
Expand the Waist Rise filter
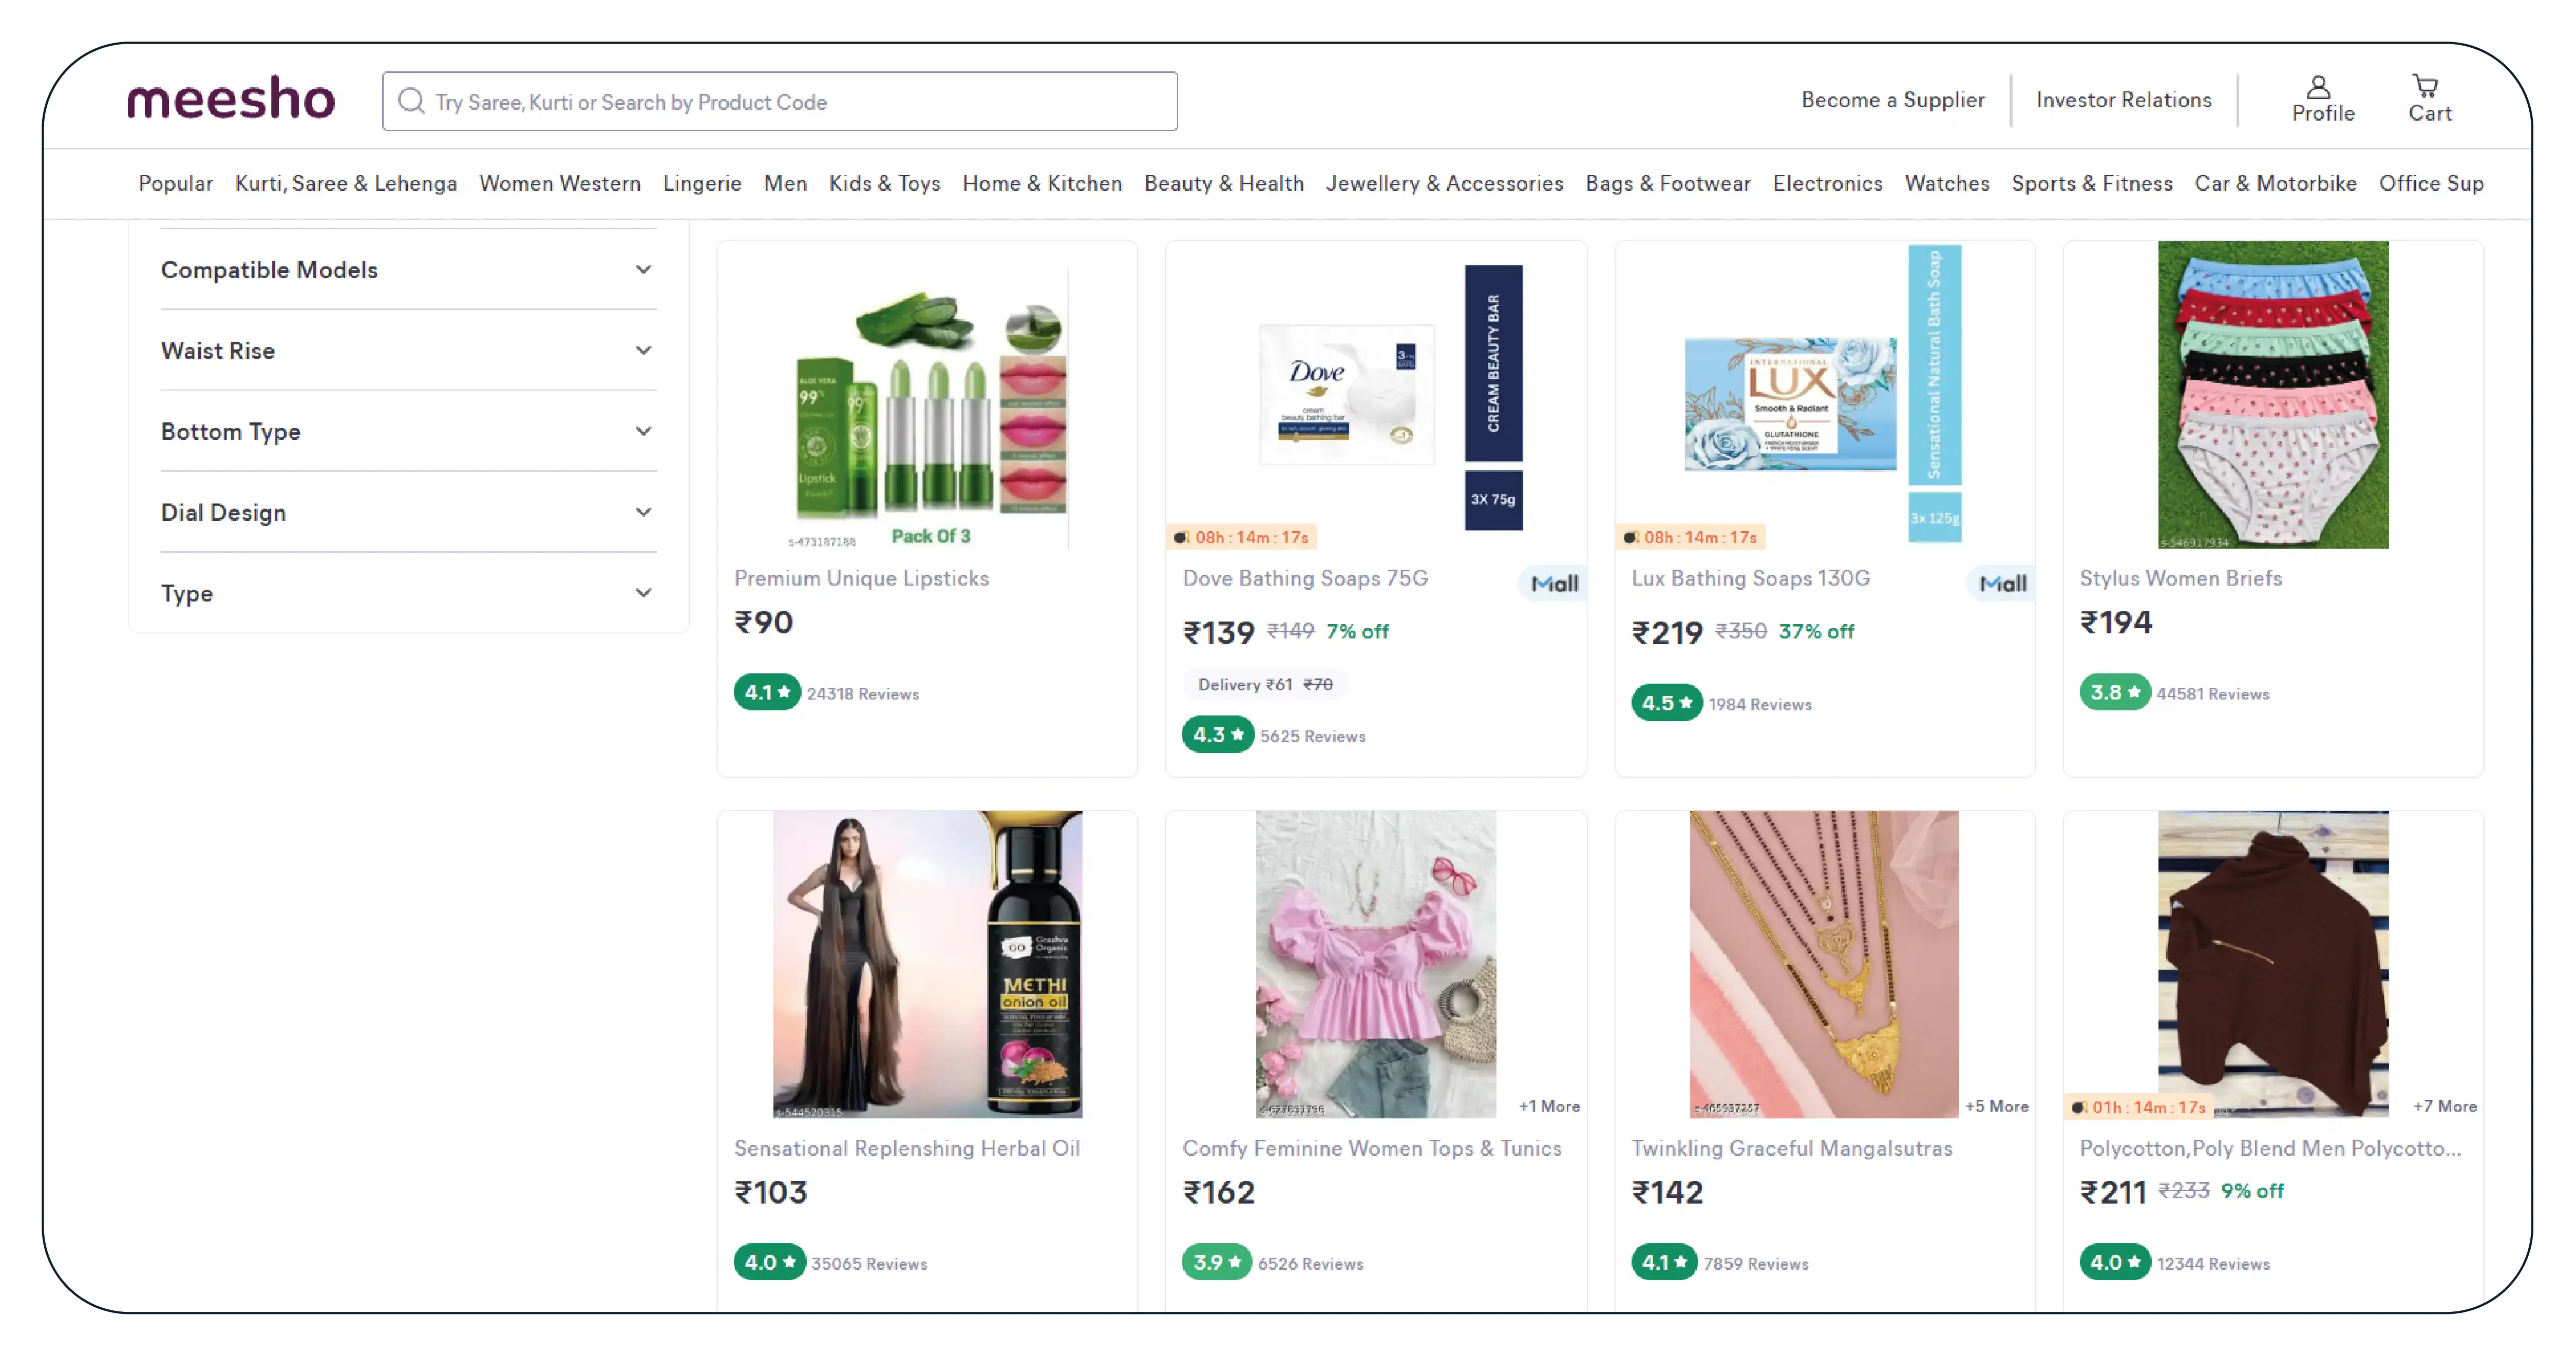point(408,351)
